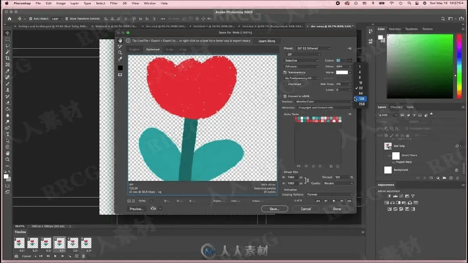Choose 64 from the Colors list
The width and height of the screenshot is (468, 263).
(361, 94)
